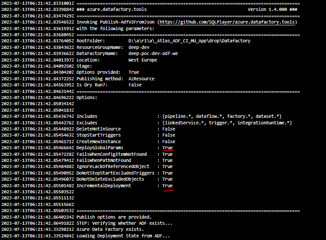Click the False value of CreateNewInstance
326x240 pixels.
point(168,141)
